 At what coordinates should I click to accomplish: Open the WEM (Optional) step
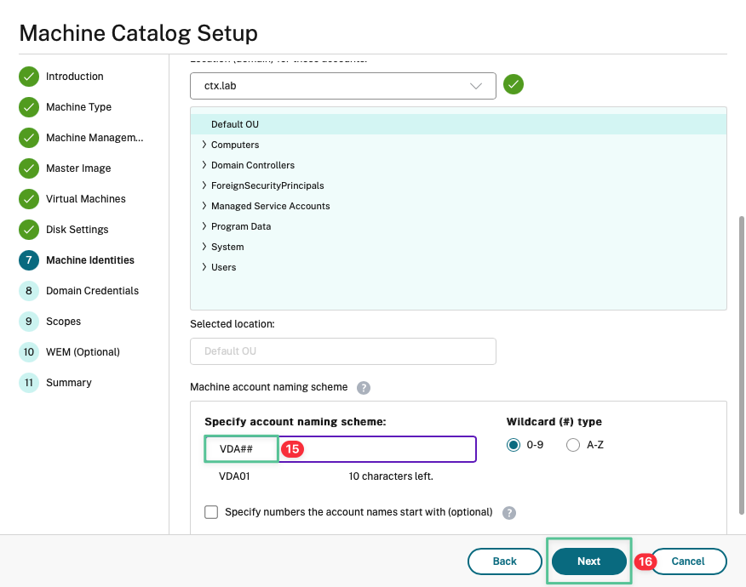83,352
